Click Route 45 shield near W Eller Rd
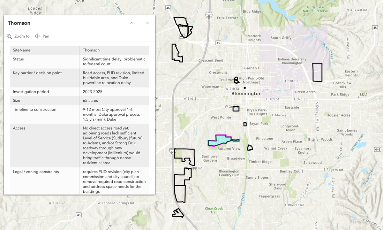This screenshot has height=230, width=383. pyautogui.click(x=79, y=215)
